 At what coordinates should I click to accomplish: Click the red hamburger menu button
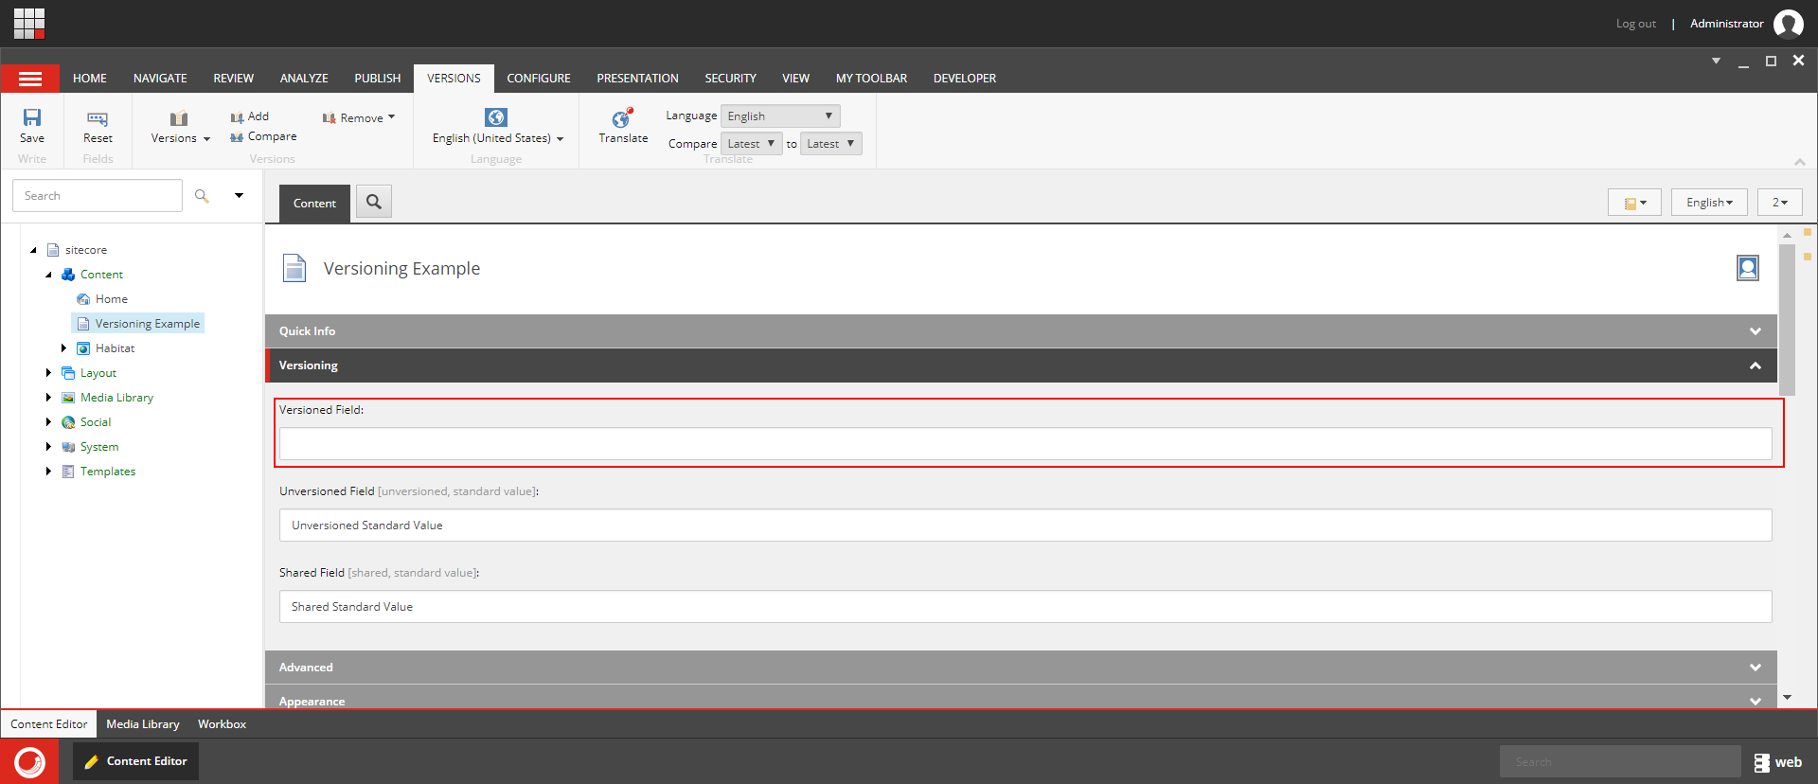pyautogui.click(x=30, y=79)
